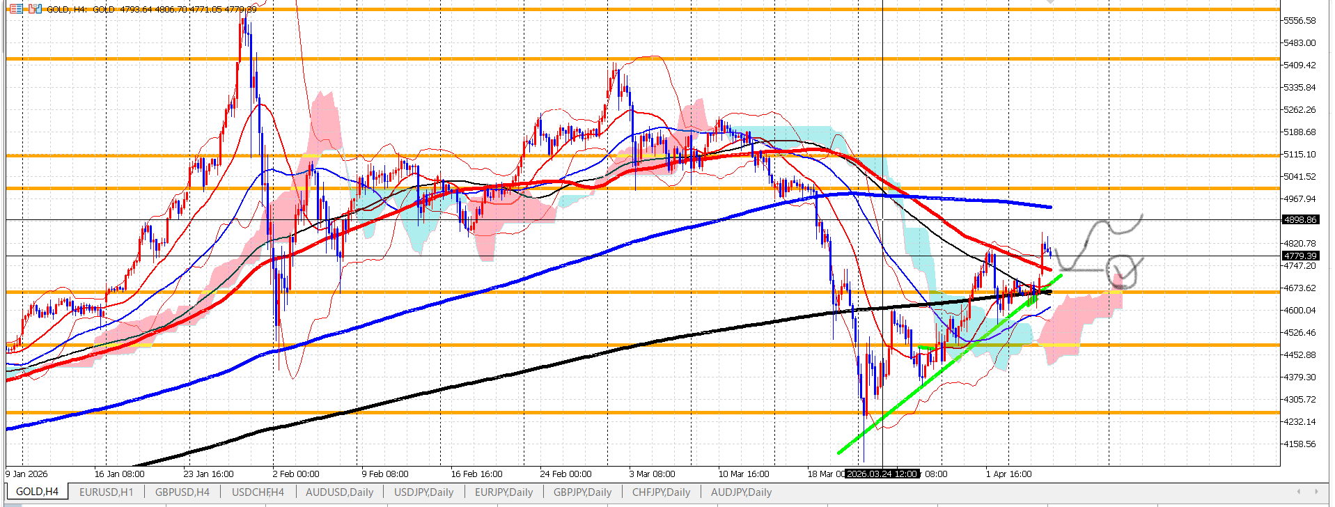The height and width of the screenshot is (507, 1335).
Task: Open the GBPJPY,Daily chart tab
Action: pyautogui.click(x=582, y=492)
